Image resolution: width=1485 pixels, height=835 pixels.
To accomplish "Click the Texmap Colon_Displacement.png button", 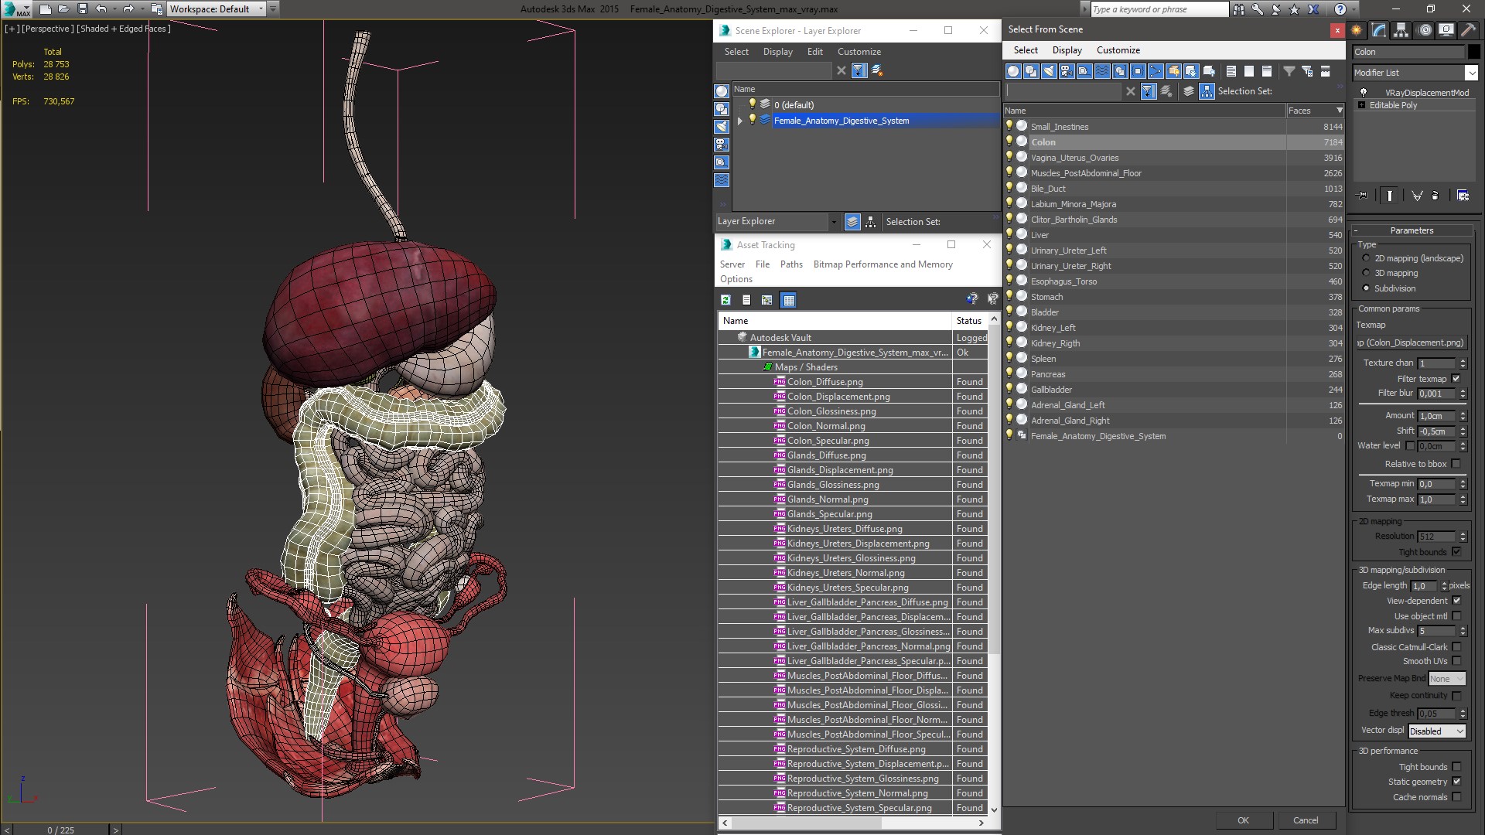I will [x=1411, y=343].
